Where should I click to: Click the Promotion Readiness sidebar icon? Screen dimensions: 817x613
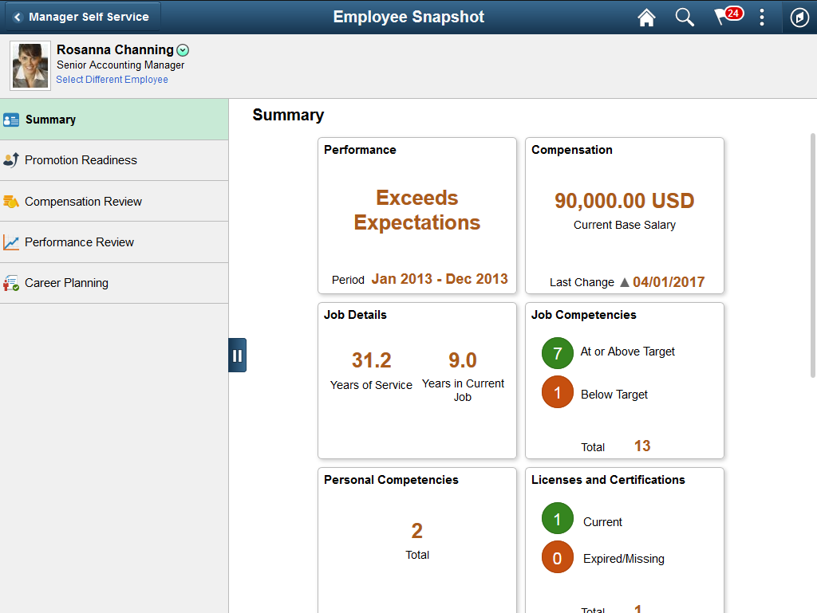pos(11,159)
